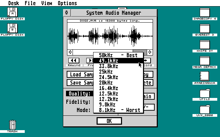The height and width of the screenshot is (137, 220).
Task: Open the Desk menu
Action: 14,3
